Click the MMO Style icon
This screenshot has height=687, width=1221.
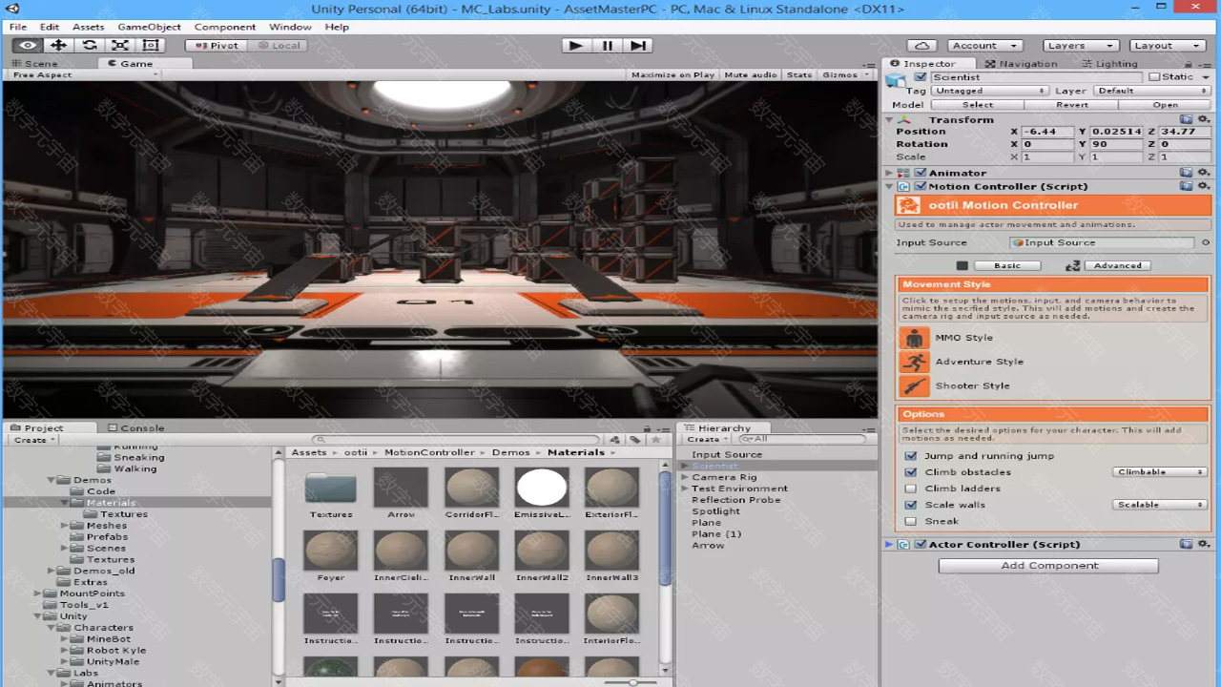[x=914, y=338]
